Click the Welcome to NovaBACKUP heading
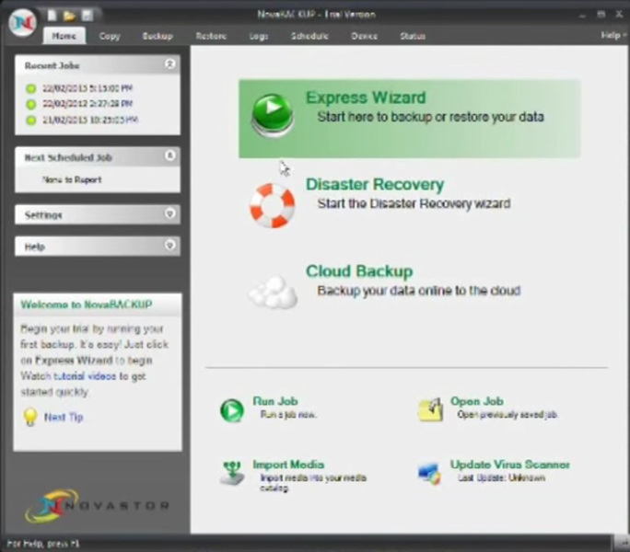Viewport: 630px width, 552px height. [x=87, y=305]
